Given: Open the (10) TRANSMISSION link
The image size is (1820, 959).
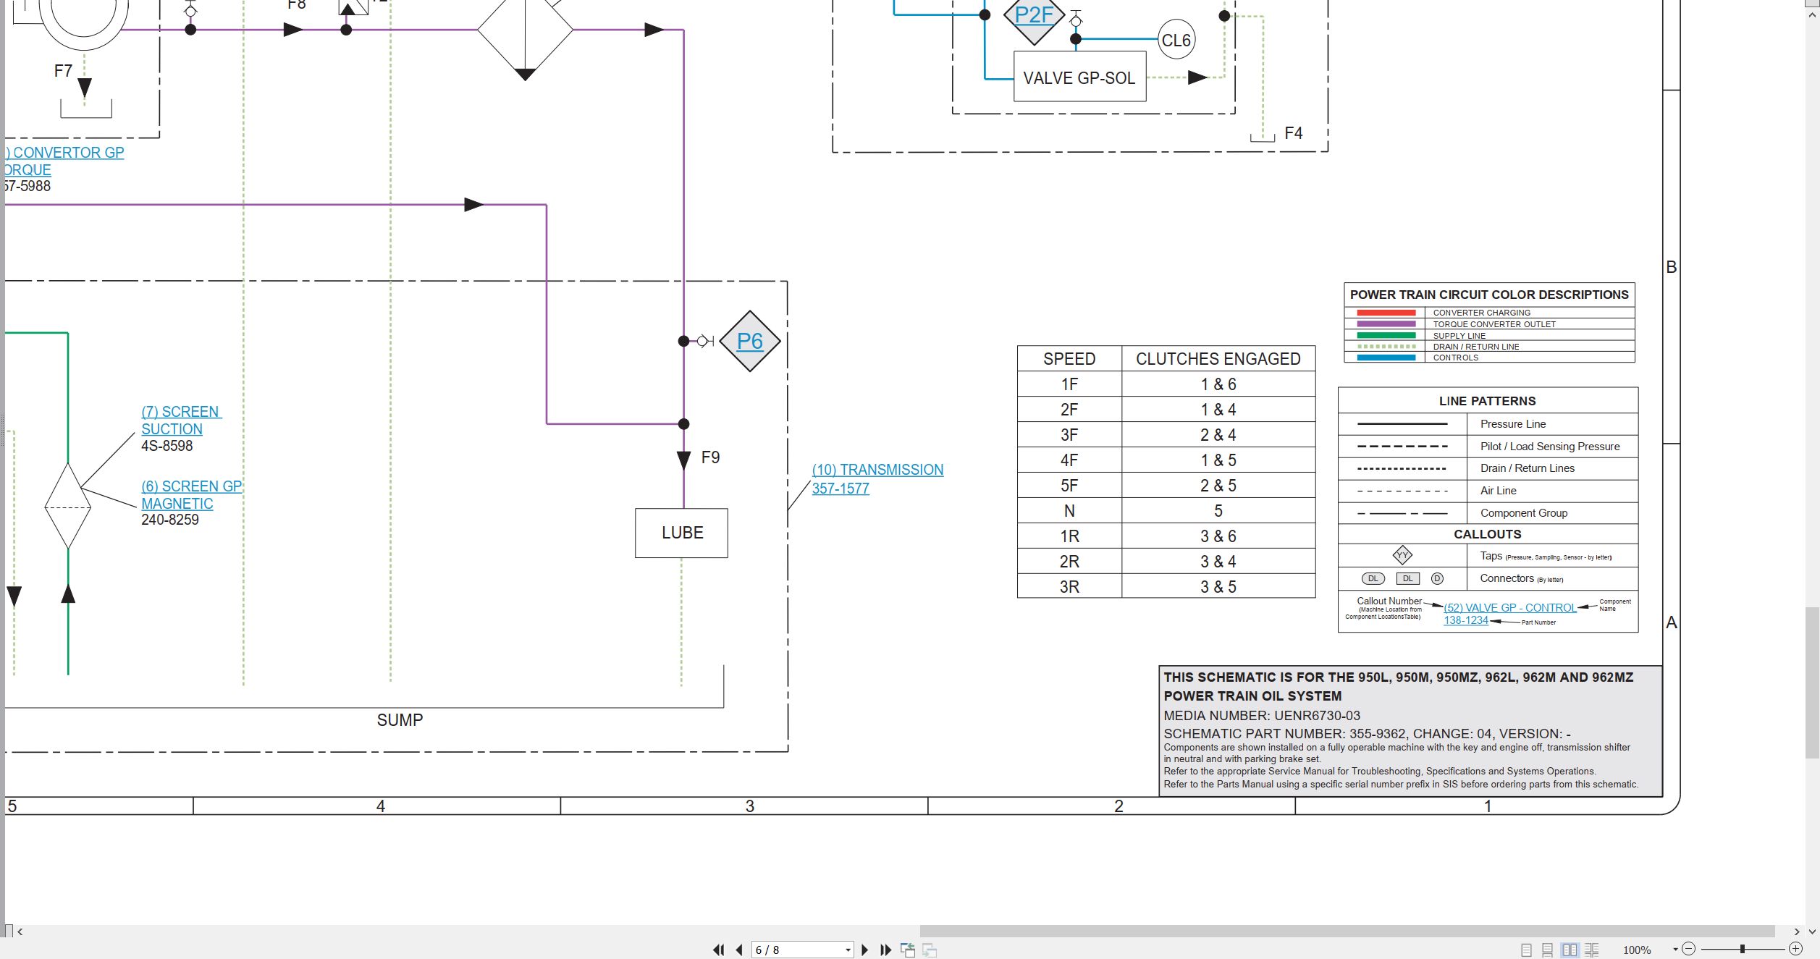Looking at the screenshot, I should click(877, 478).
